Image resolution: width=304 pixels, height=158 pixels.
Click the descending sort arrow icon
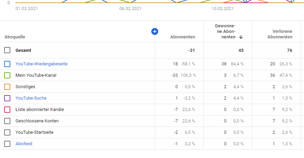click(x=241, y=37)
